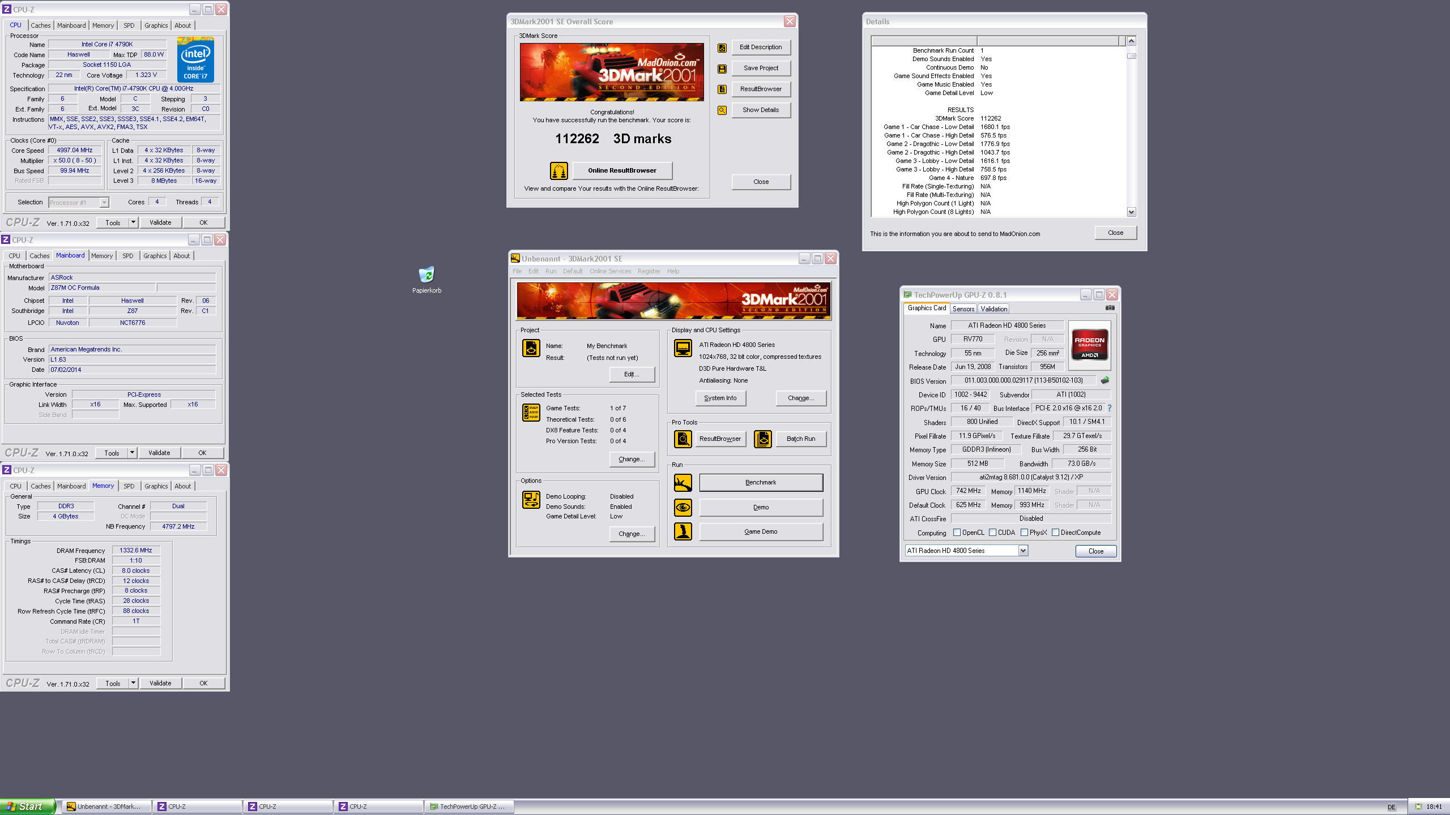
Task: Click the system tray clock
Action: click(x=1434, y=807)
